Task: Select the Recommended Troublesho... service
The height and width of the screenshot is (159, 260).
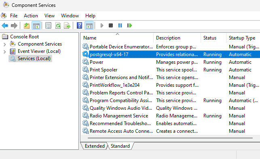Action: point(120,123)
